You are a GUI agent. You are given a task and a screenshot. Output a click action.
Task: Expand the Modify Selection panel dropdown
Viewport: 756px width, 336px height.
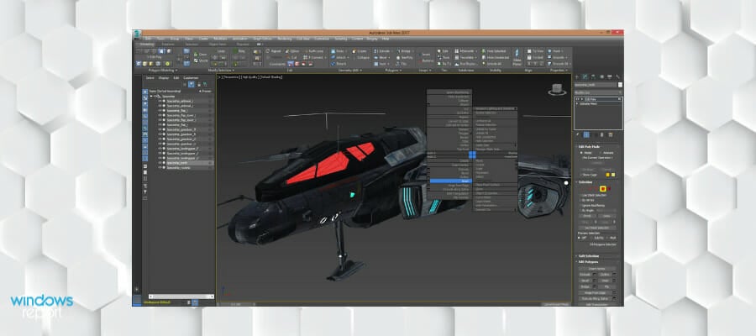click(x=221, y=71)
